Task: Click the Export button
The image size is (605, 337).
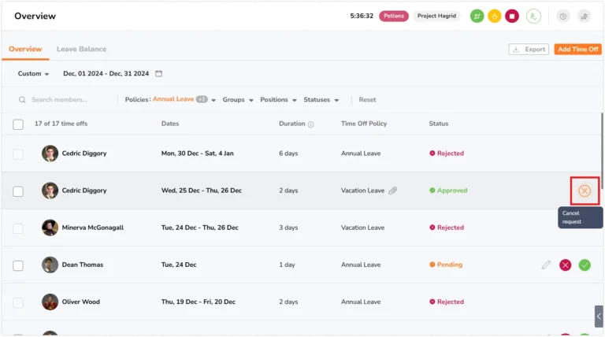Action: pos(529,50)
